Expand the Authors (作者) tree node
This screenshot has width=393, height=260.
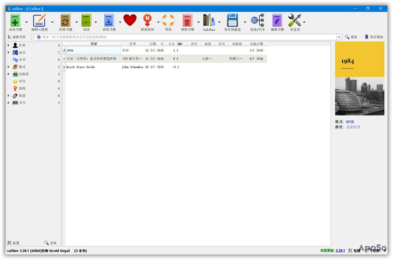point(8,45)
